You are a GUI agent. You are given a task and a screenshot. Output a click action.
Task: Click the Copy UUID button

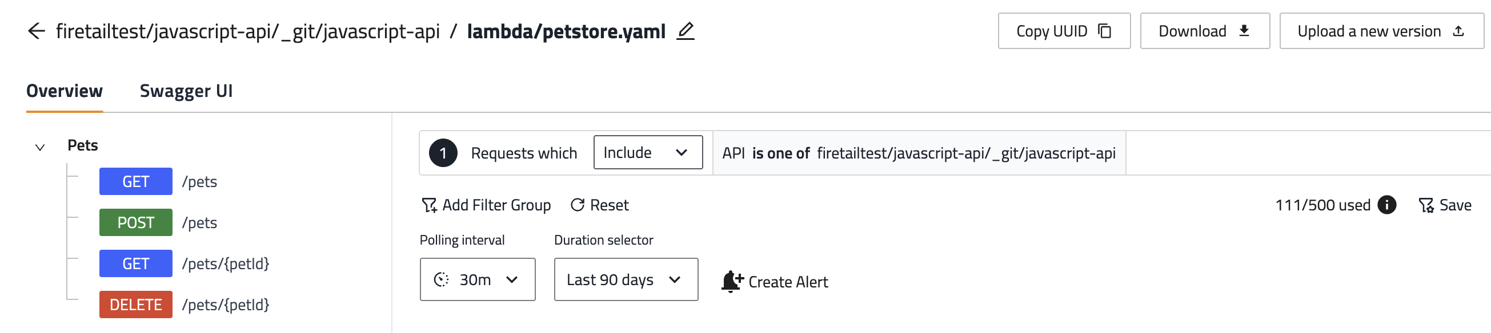[1063, 31]
